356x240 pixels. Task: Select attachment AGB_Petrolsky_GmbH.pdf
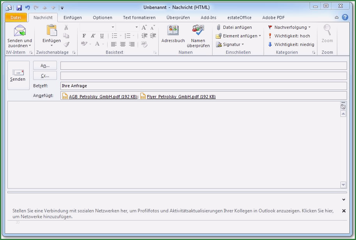(100, 96)
